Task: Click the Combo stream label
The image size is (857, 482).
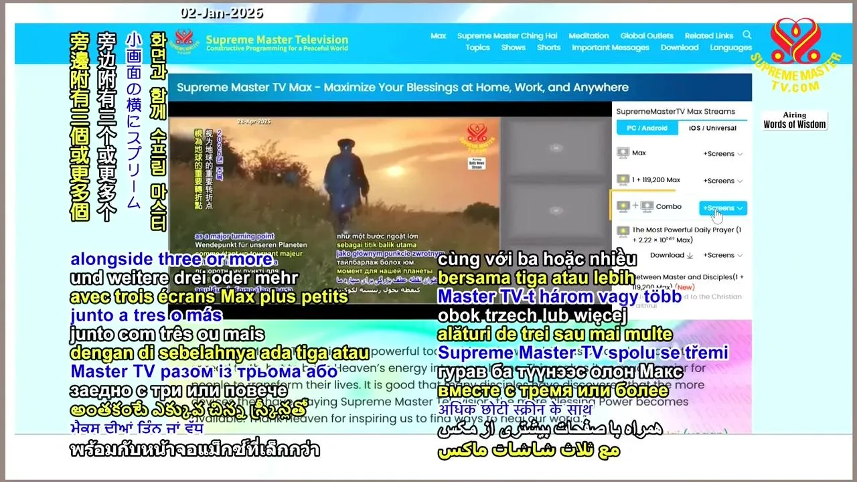Action: (x=669, y=207)
